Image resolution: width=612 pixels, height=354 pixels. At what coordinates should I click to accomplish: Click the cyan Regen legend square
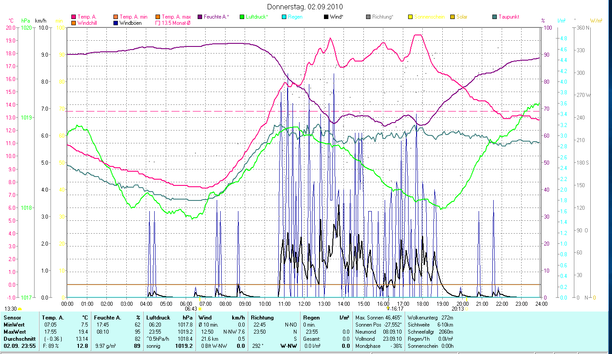pyautogui.click(x=284, y=17)
